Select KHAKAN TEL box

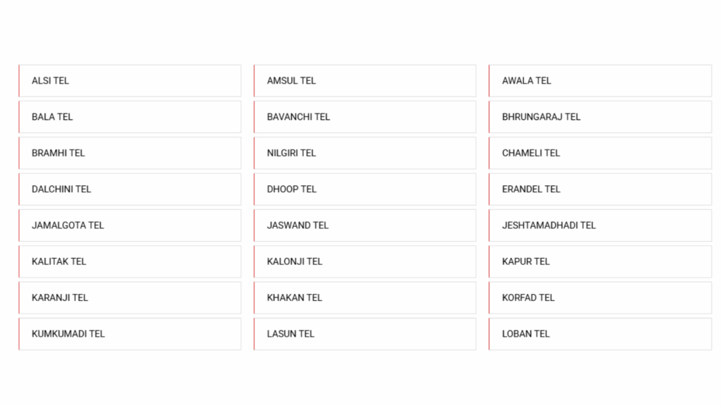(365, 298)
